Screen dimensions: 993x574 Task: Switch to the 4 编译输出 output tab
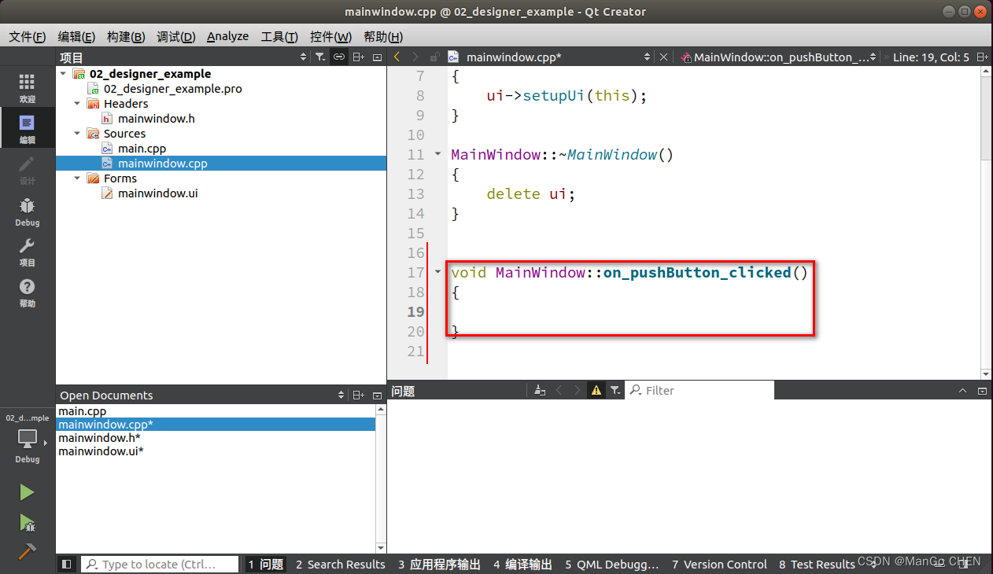pyautogui.click(x=522, y=564)
